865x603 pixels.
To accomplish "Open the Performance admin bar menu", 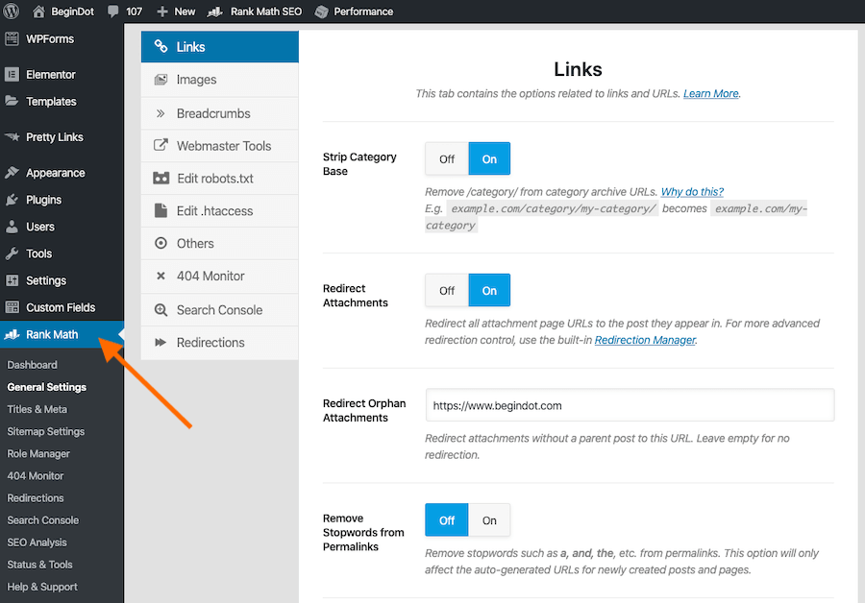I will click(x=354, y=11).
